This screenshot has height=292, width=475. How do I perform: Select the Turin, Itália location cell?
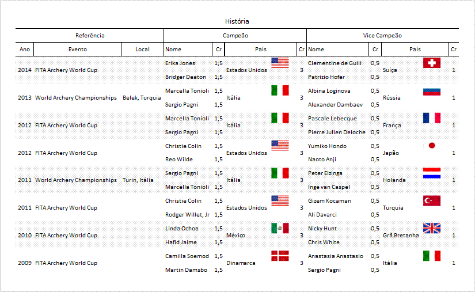click(x=138, y=180)
